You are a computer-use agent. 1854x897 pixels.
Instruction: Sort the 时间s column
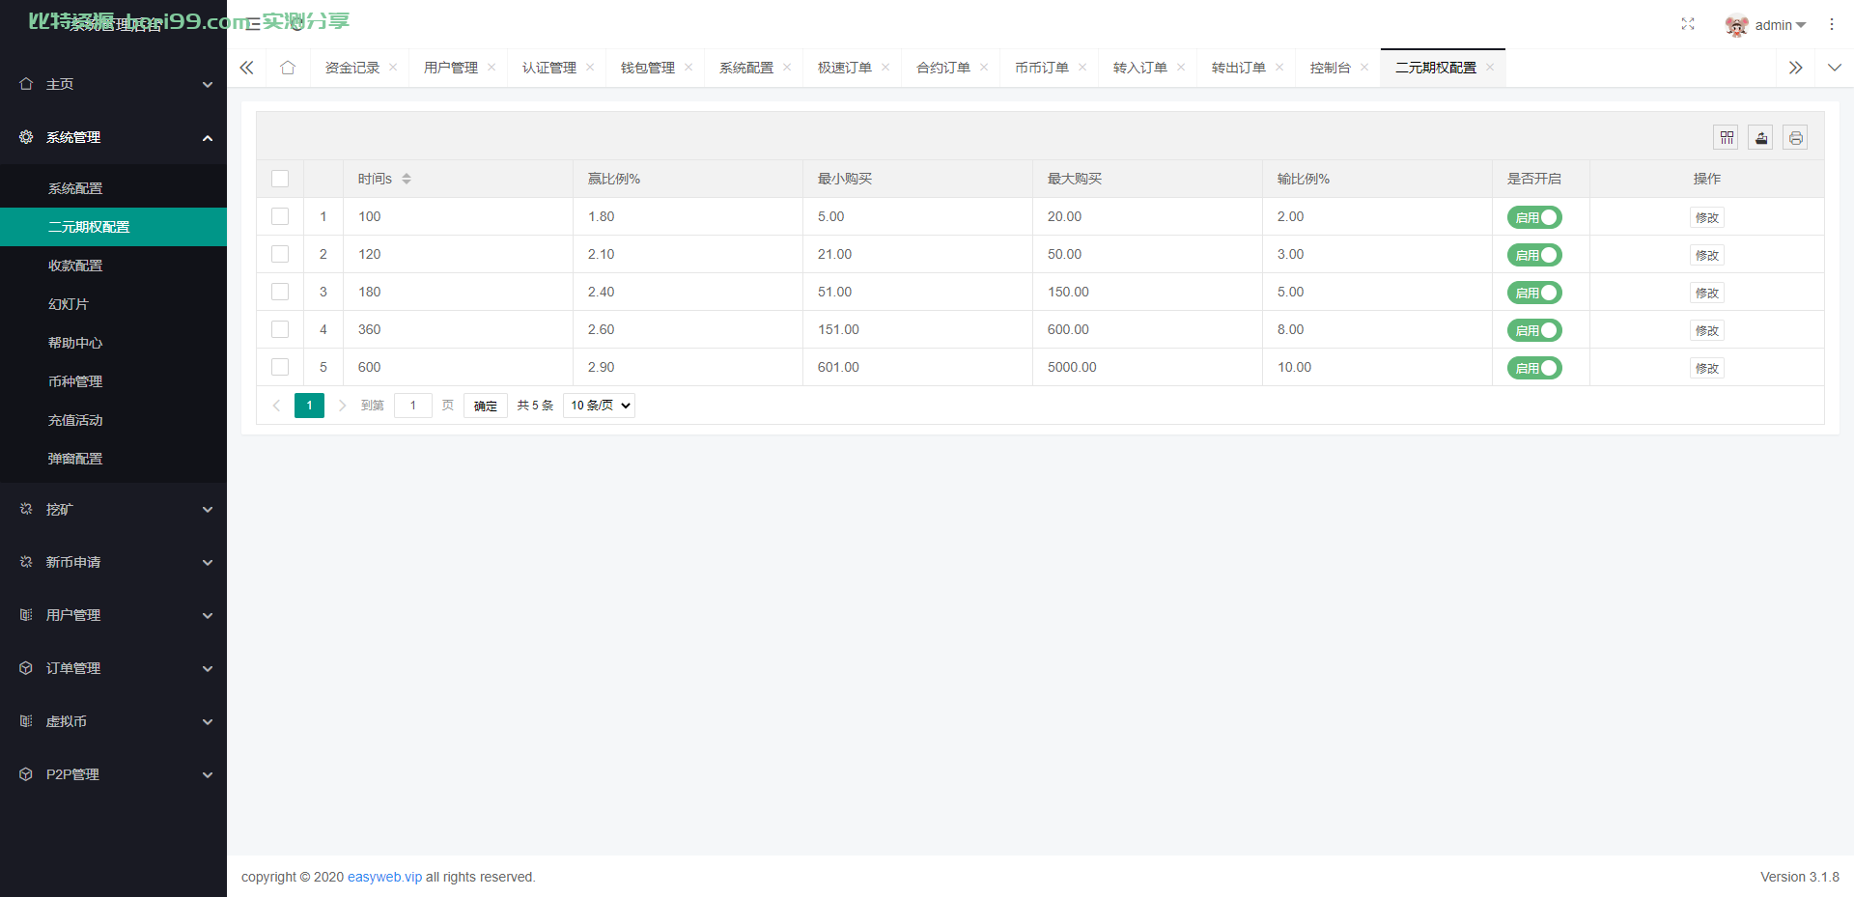coord(407,179)
